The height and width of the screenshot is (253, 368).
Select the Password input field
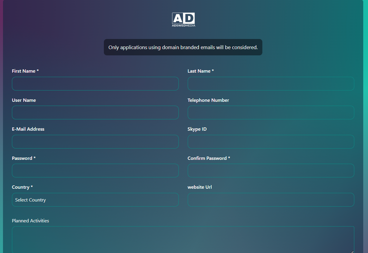[95, 171]
